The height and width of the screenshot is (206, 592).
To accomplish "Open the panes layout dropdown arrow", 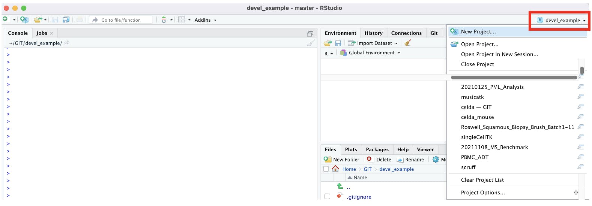I will pyautogui.click(x=189, y=20).
